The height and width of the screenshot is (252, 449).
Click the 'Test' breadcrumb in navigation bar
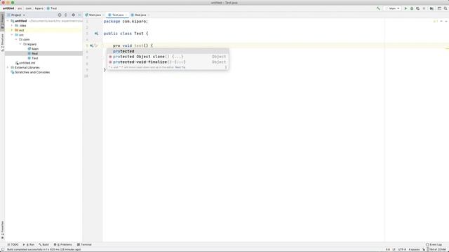click(52, 8)
